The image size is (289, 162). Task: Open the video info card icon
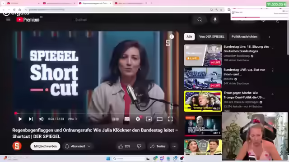coord(172,37)
